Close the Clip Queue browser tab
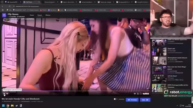The image size is (193, 108). [39, 2]
